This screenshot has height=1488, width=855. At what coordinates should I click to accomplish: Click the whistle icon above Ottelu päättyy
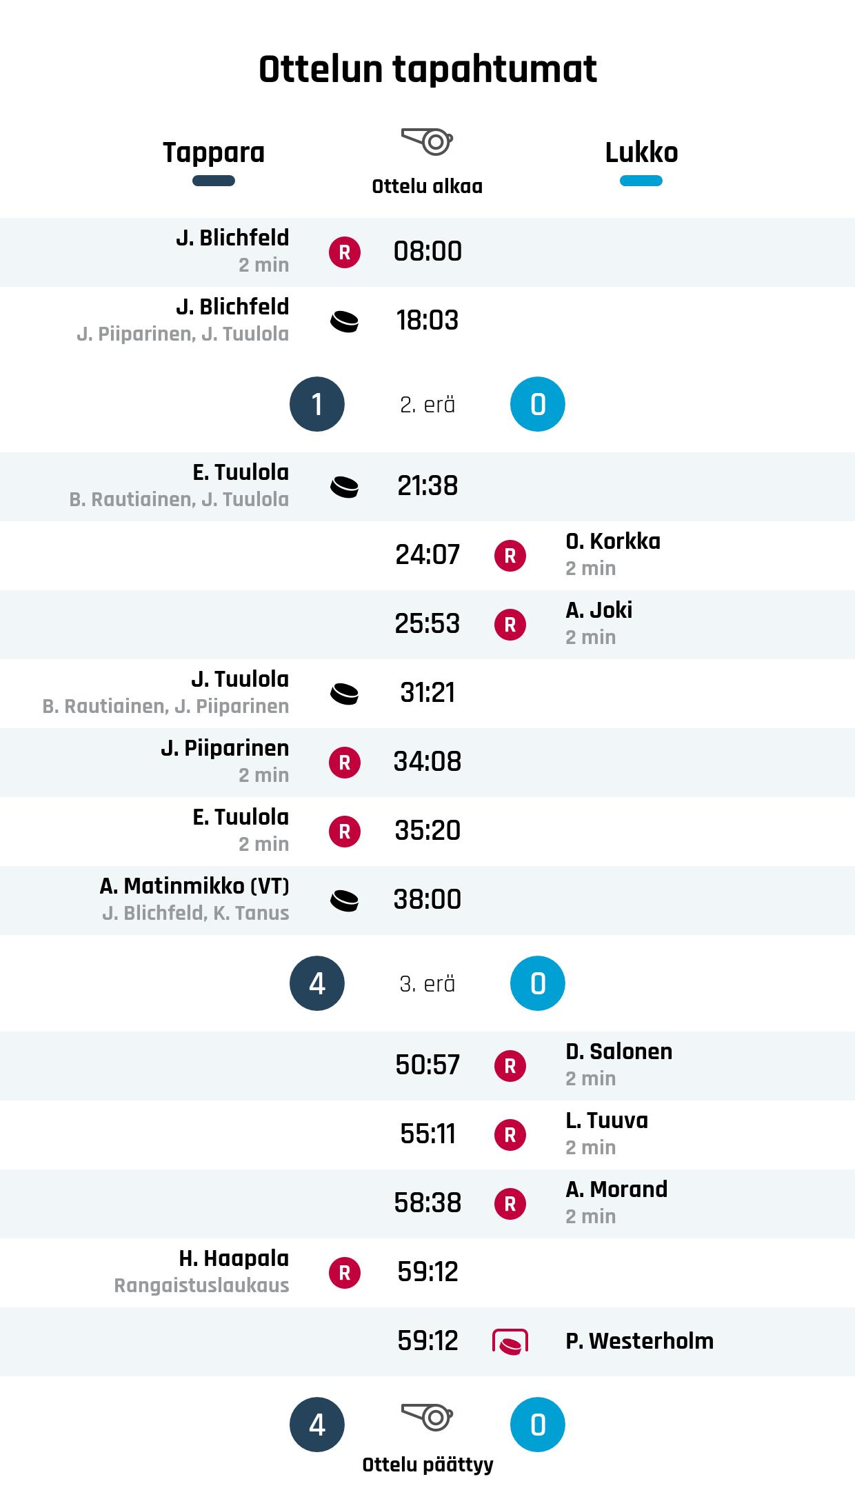point(427,1417)
